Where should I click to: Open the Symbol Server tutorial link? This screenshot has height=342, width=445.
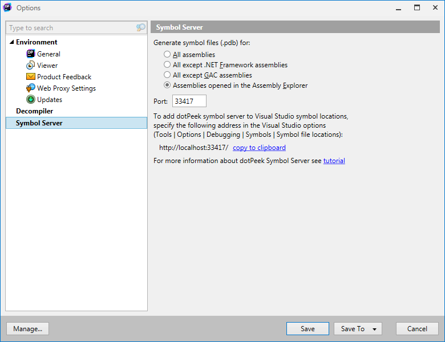coord(334,161)
